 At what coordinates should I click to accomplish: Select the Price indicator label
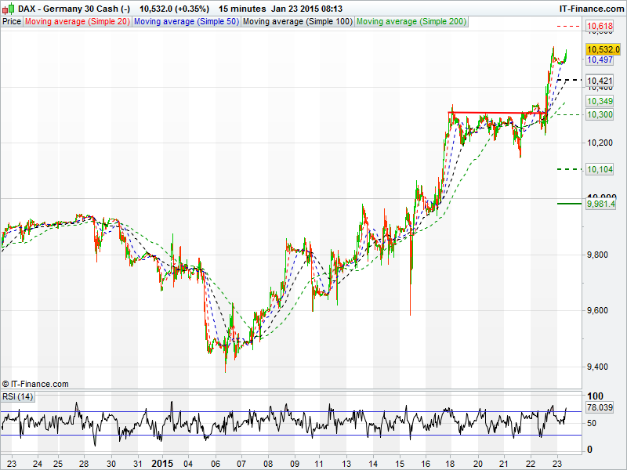coord(12,21)
